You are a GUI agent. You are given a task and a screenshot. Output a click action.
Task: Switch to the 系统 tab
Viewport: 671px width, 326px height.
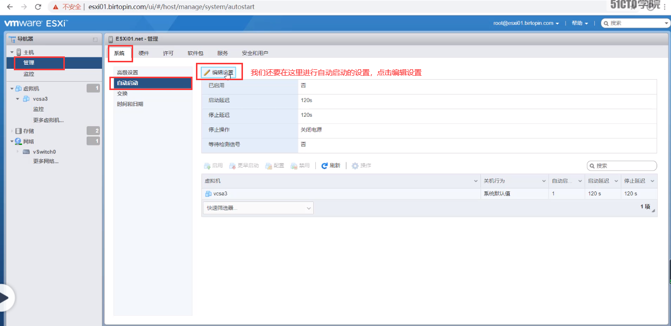[119, 53]
